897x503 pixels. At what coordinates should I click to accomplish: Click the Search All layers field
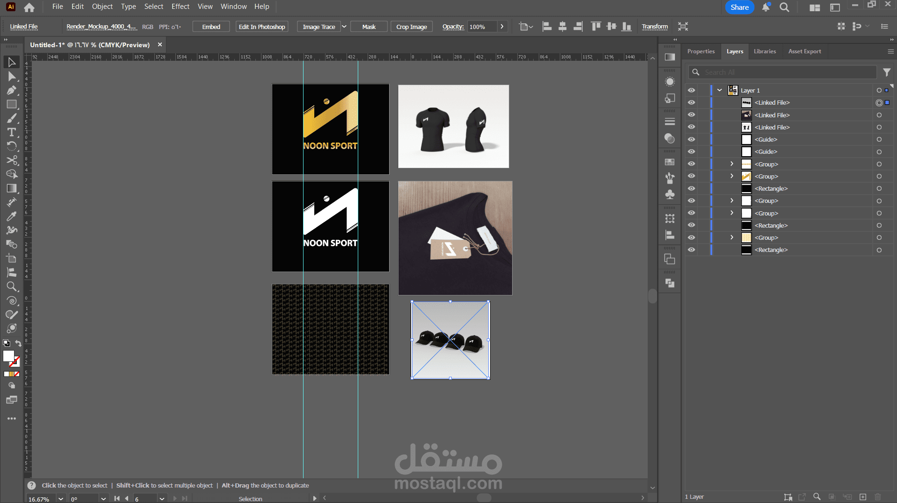(782, 72)
